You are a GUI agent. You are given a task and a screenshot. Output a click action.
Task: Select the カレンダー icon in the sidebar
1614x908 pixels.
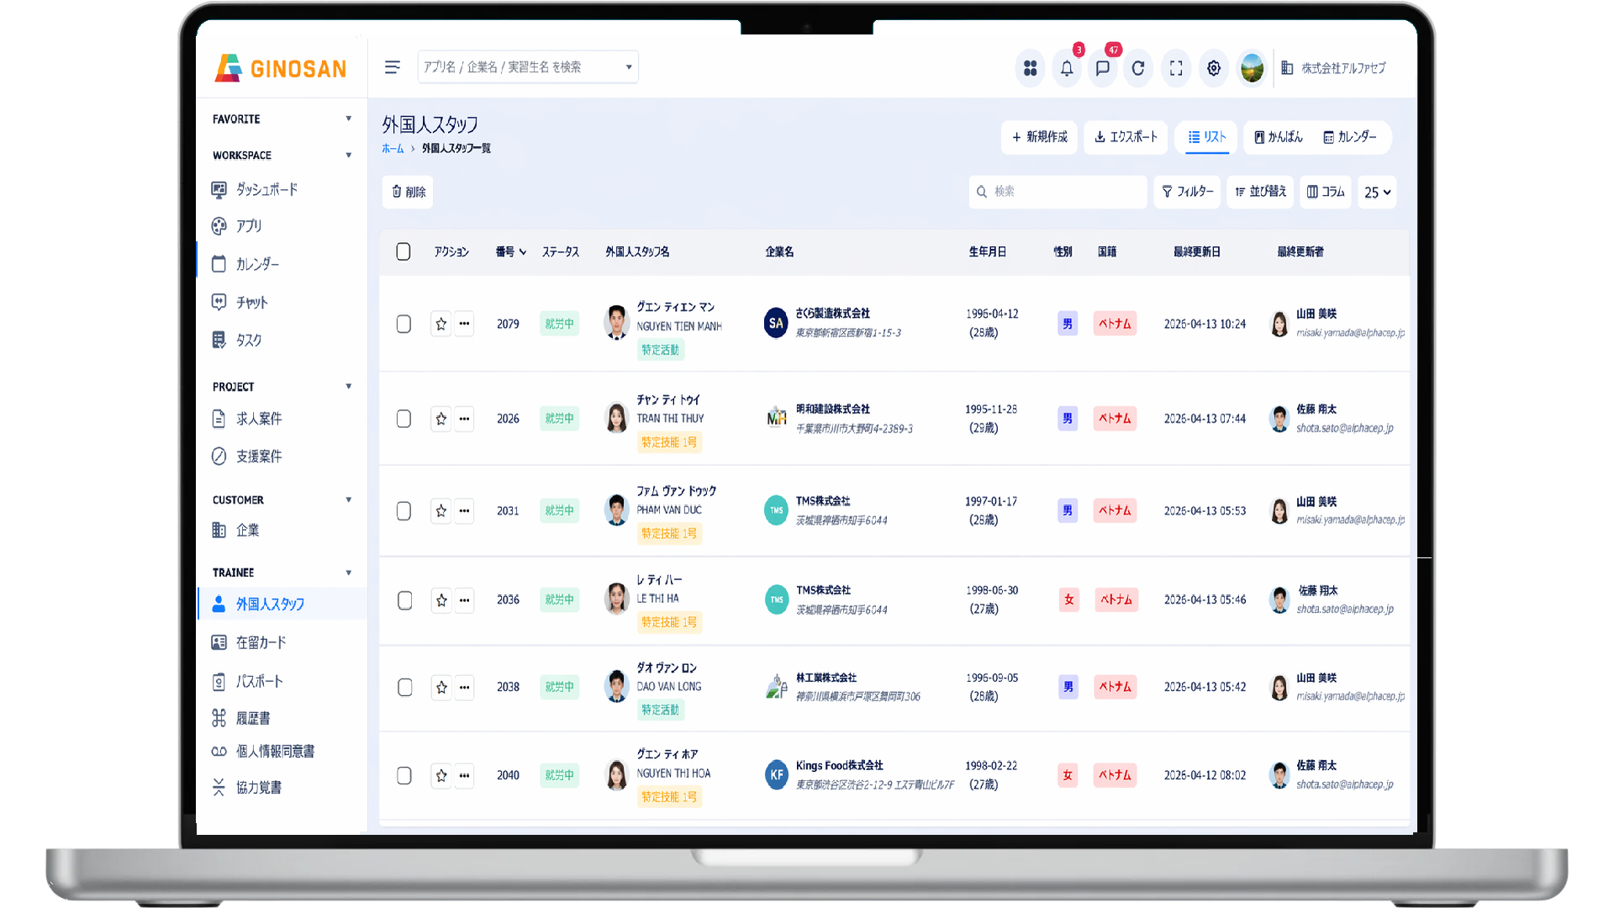[x=219, y=263]
